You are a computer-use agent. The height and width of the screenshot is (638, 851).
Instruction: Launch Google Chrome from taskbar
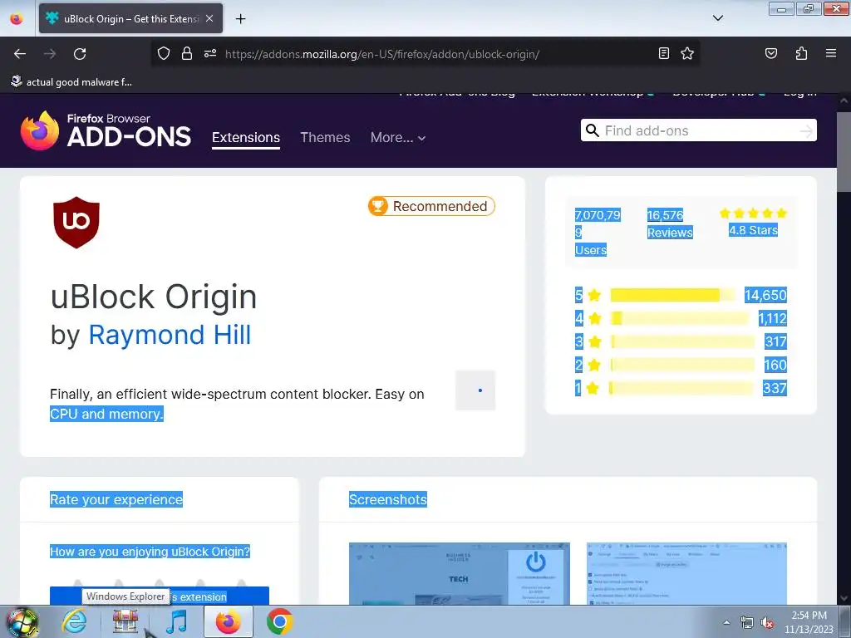(279, 621)
